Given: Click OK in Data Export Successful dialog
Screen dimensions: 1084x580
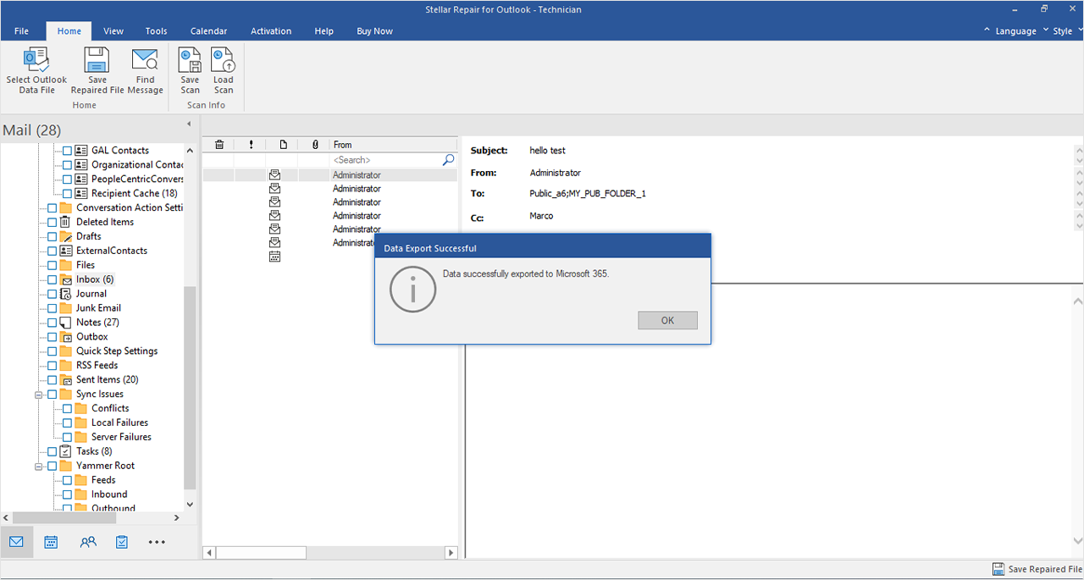Looking at the screenshot, I should (x=667, y=320).
